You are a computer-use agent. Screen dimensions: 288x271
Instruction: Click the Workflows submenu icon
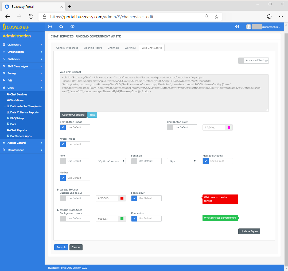(8, 100)
